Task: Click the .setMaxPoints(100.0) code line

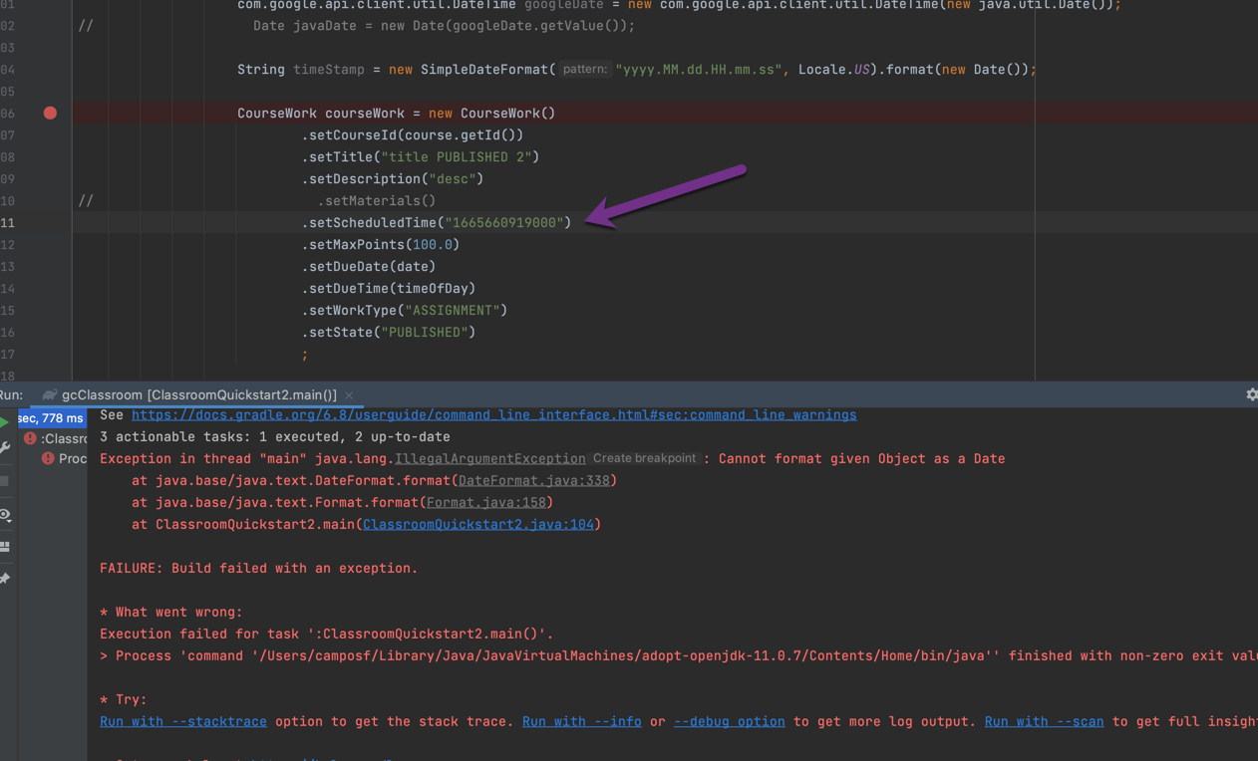Action: 381,245
